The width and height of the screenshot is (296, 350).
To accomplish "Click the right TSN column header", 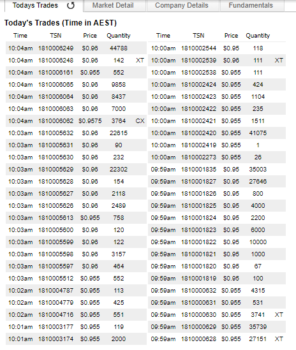I will coord(198,36).
